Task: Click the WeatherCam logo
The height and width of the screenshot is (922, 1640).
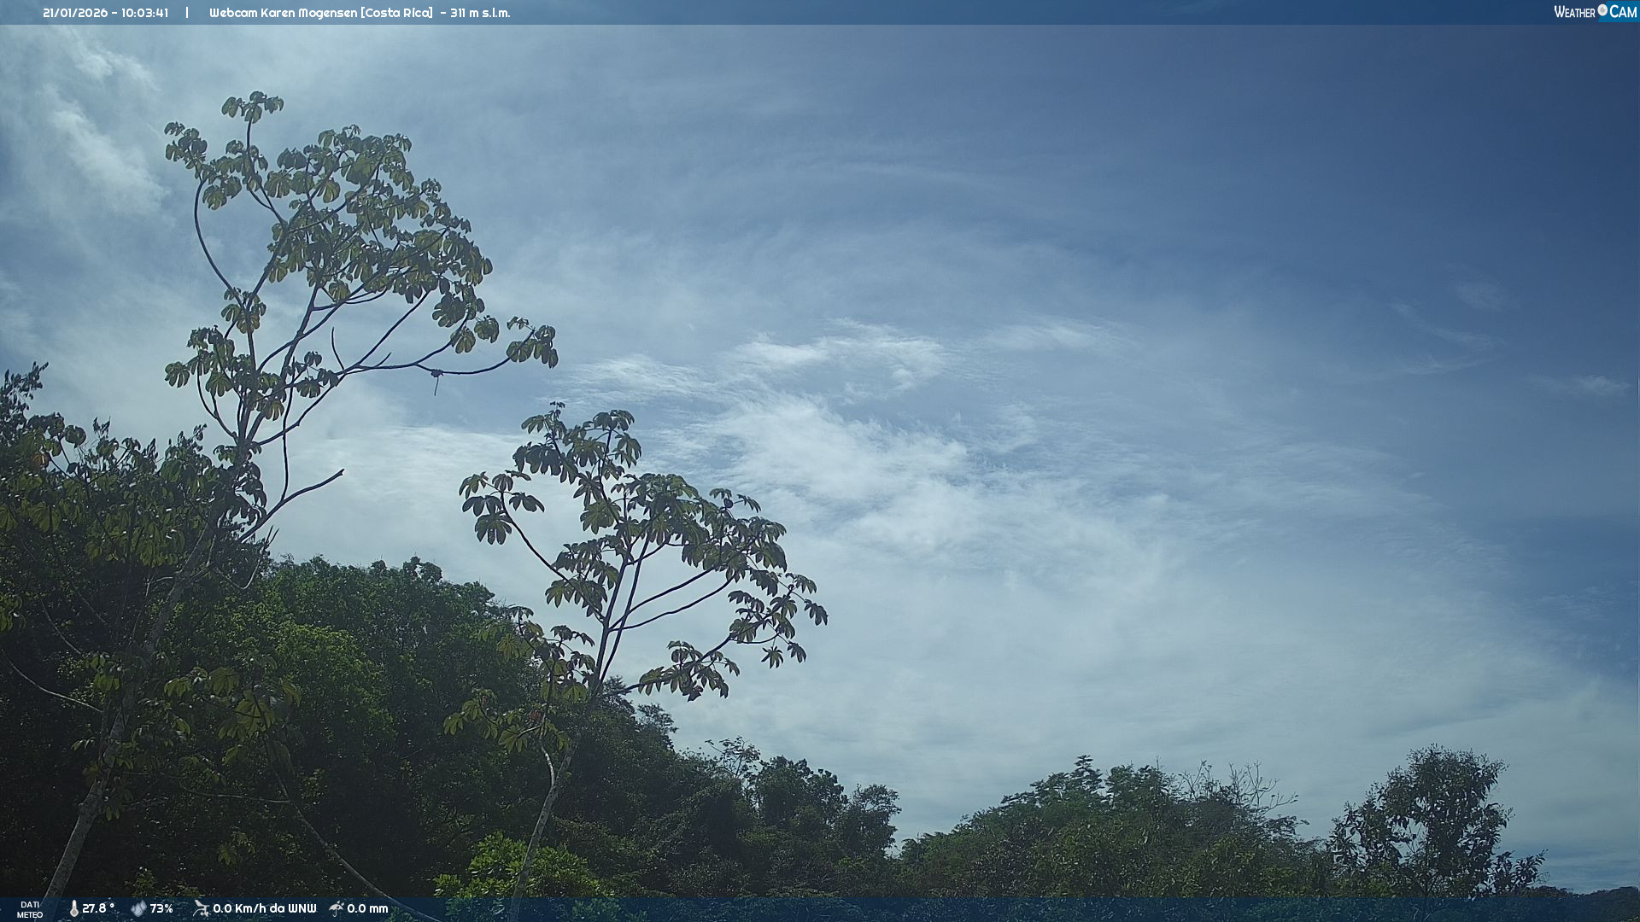Action: tap(1595, 12)
